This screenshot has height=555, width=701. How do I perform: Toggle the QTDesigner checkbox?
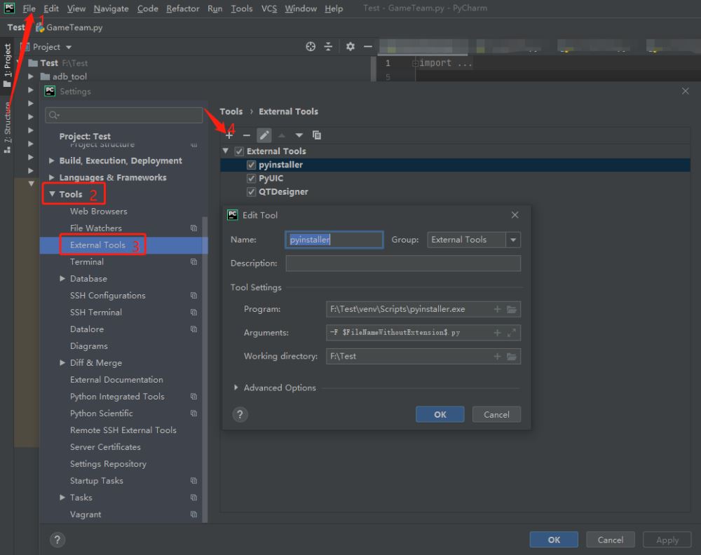[x=251, y=192]
